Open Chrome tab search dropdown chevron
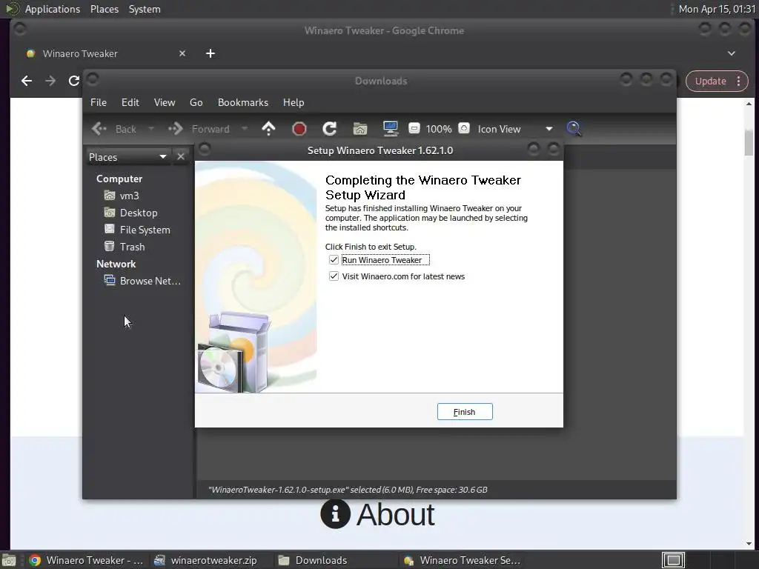Viewport: 759px width, 569px height. [732, 53]
